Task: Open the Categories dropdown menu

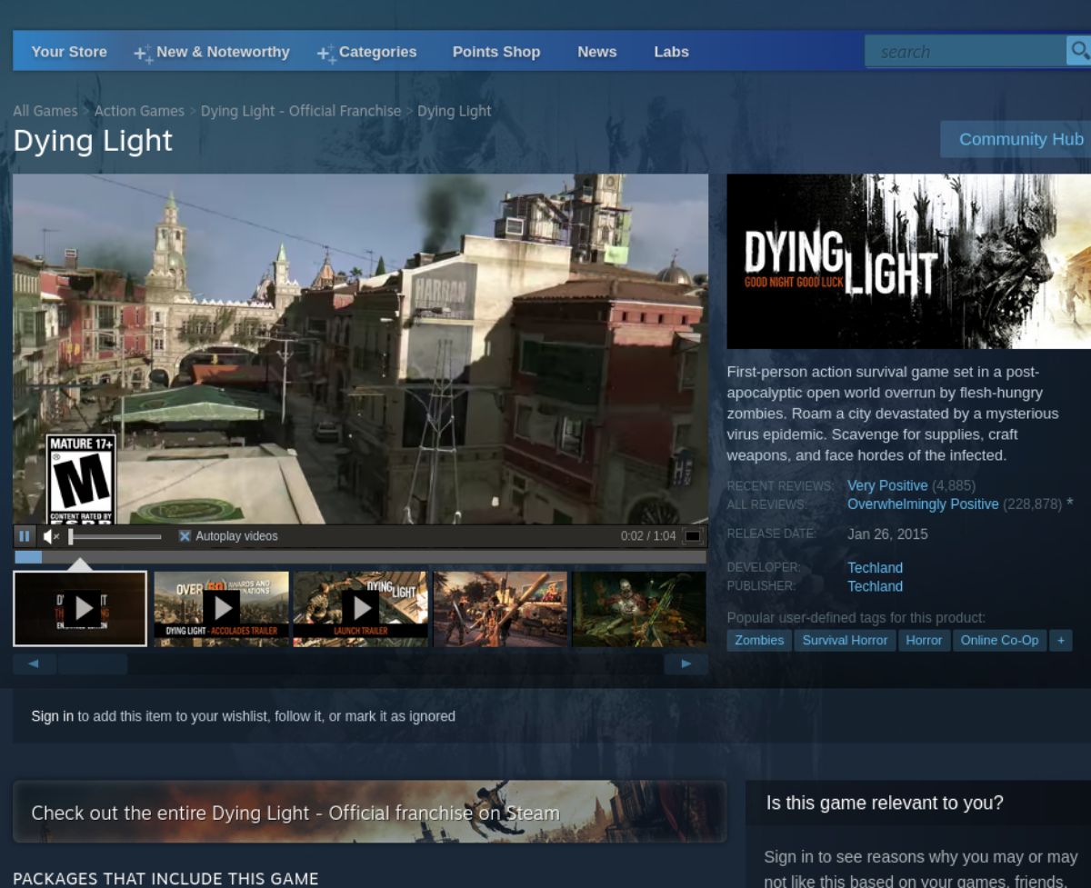Action: (x=377, y=52)
